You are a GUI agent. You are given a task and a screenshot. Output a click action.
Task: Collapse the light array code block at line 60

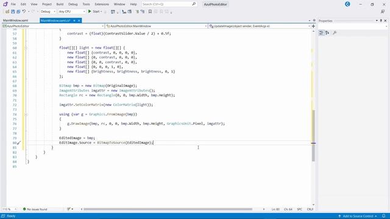(26, 47)
